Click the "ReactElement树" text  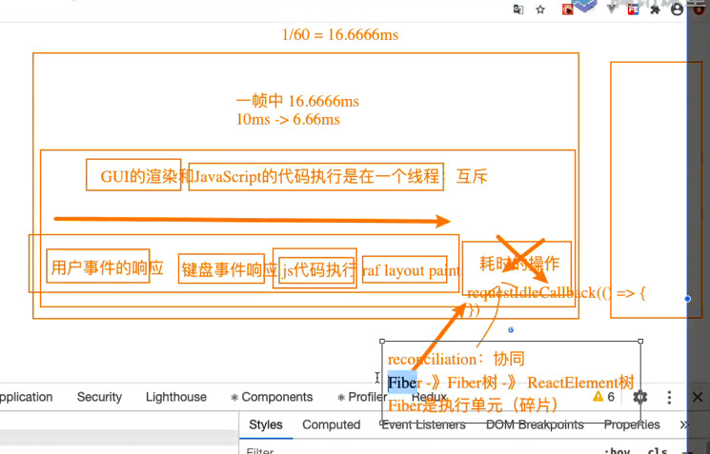580,383
